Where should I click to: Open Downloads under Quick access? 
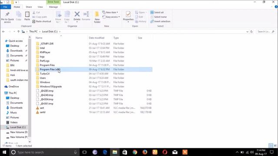click(x=16, y=51)
